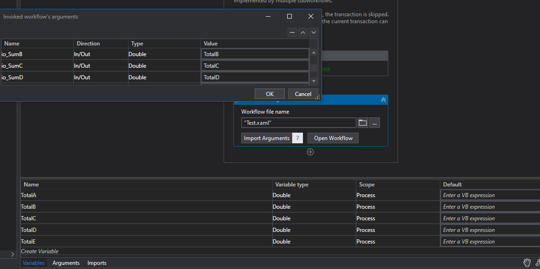Image resolution: width=540 pixels, height=269 pixels.
Task: Confirm the arguments dialog with OK
Action: [x=270, y=94]
